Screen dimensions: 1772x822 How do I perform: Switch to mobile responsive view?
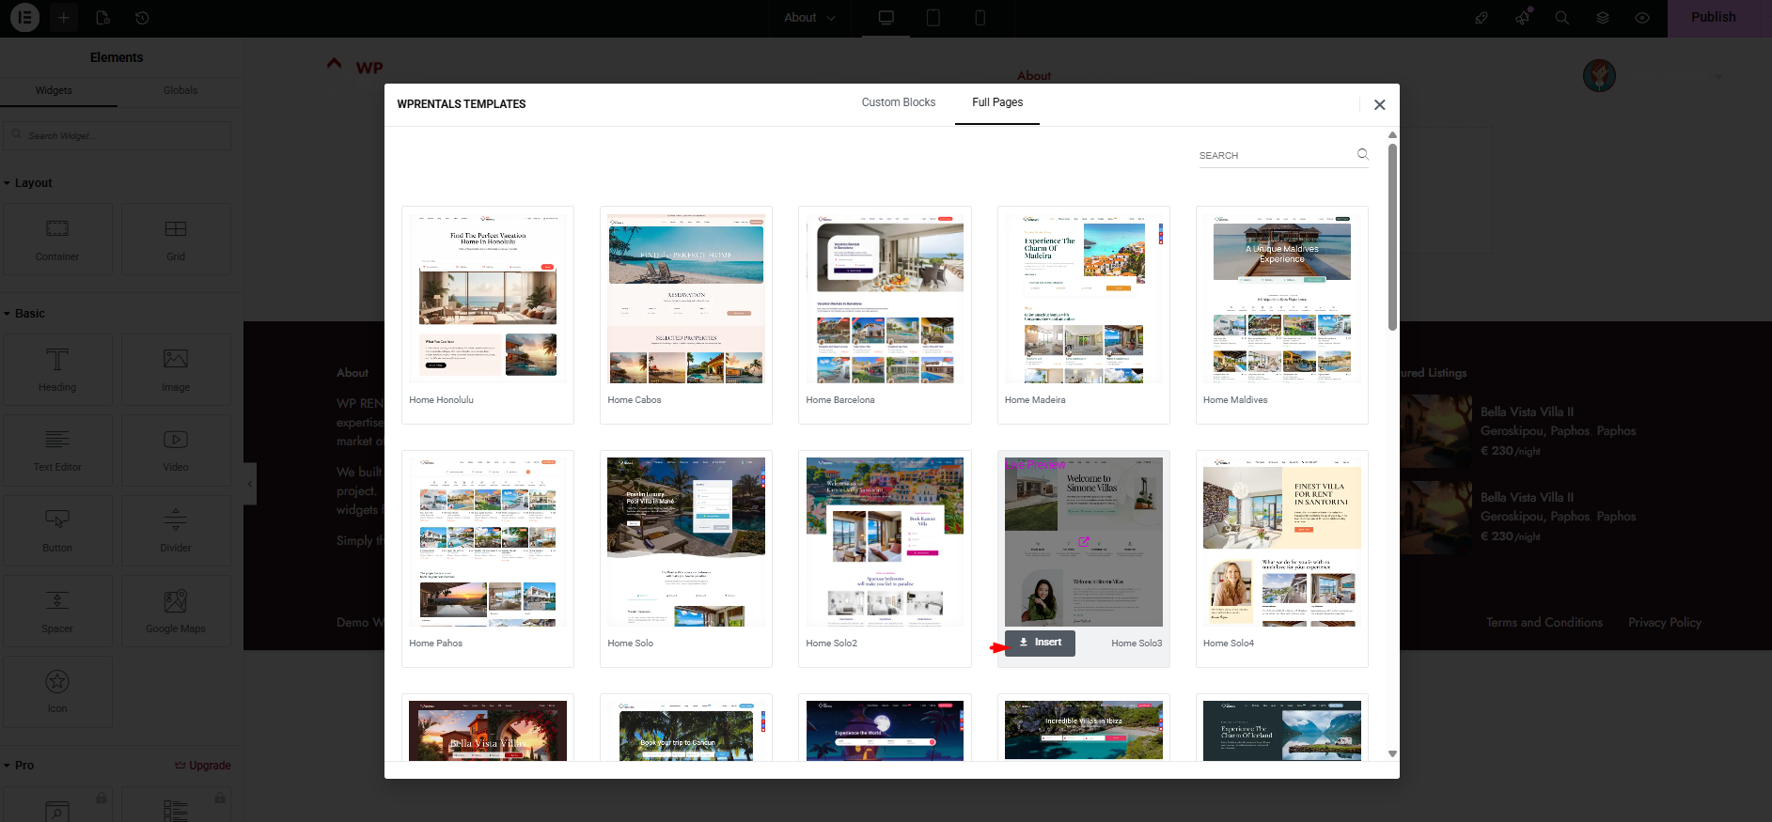(980, 18)
